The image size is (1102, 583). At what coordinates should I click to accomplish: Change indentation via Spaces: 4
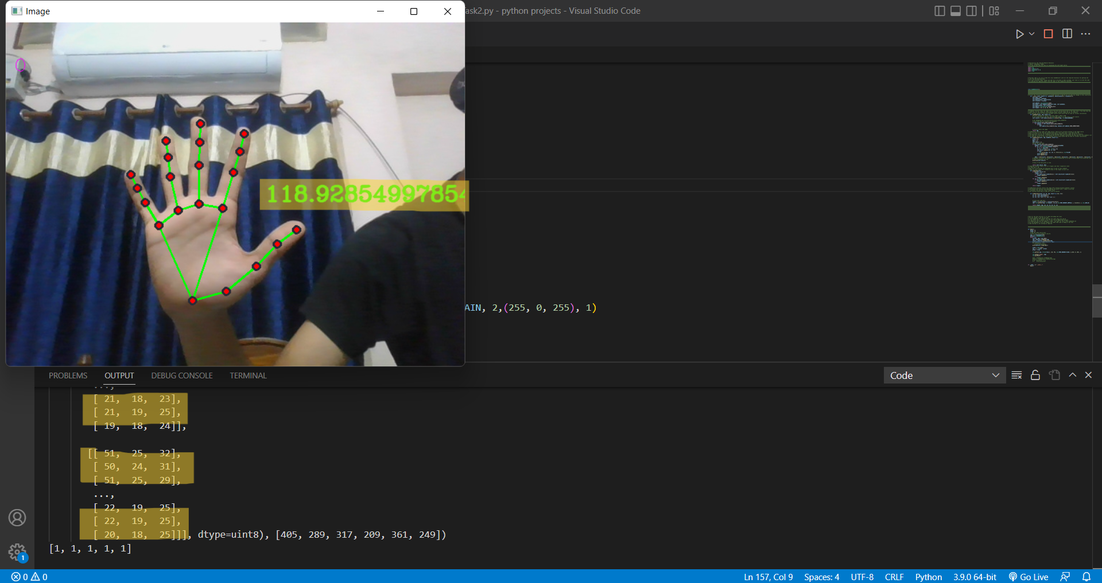821,577
